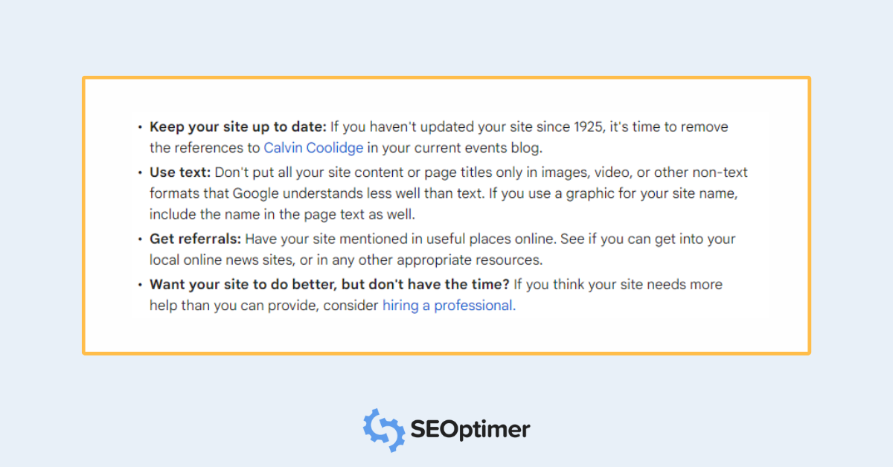This screenshot has height=467, width=893.
Task: Click the SEOptimer gear logo icon
Action: [x=383, y=430]
